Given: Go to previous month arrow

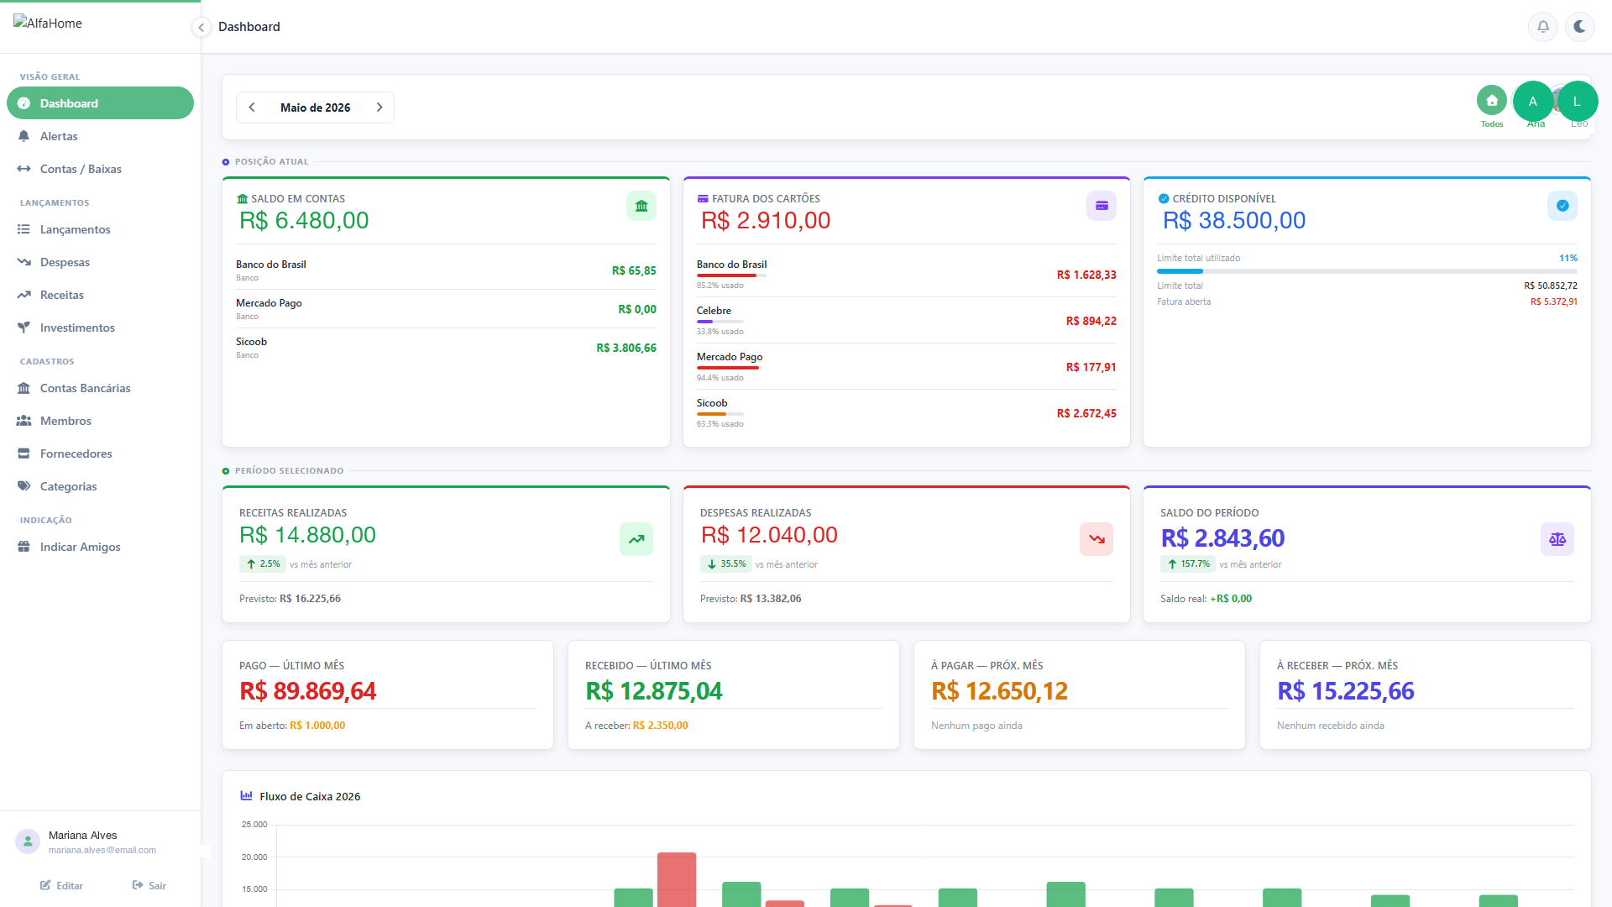Looking at the screenshot, I should pyautogui.click(x=252, y=107).
